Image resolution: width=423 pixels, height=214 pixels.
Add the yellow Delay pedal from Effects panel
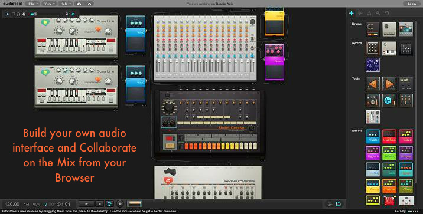tap(373, 186)
